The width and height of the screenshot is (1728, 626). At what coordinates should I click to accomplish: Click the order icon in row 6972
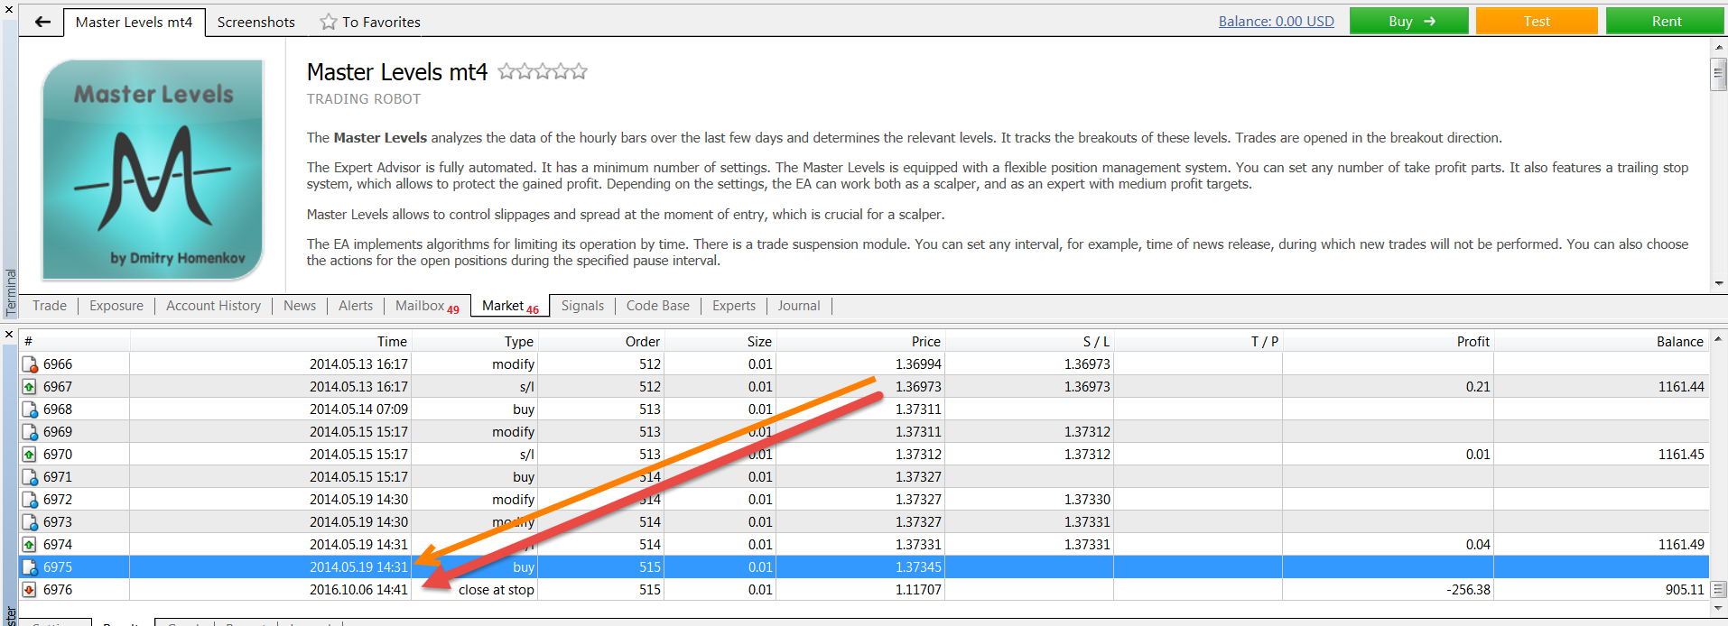click(30, 500)
